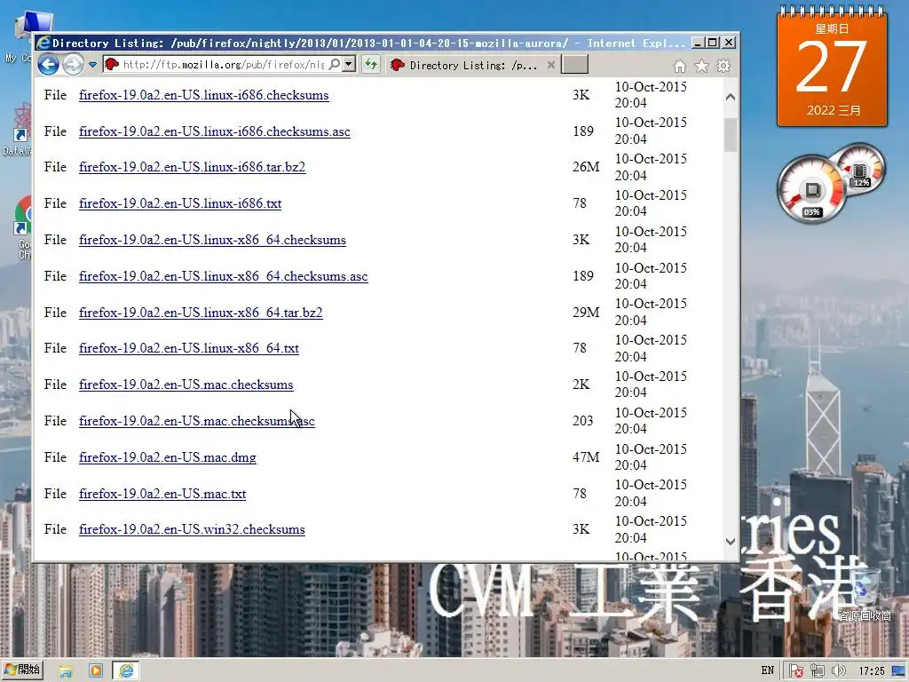Viewport: 909px width, 682px height.
Task: Download firefox-19.0a2.en-US.linux-i686.tar.bz2
Action: click(x=192, y=167)
